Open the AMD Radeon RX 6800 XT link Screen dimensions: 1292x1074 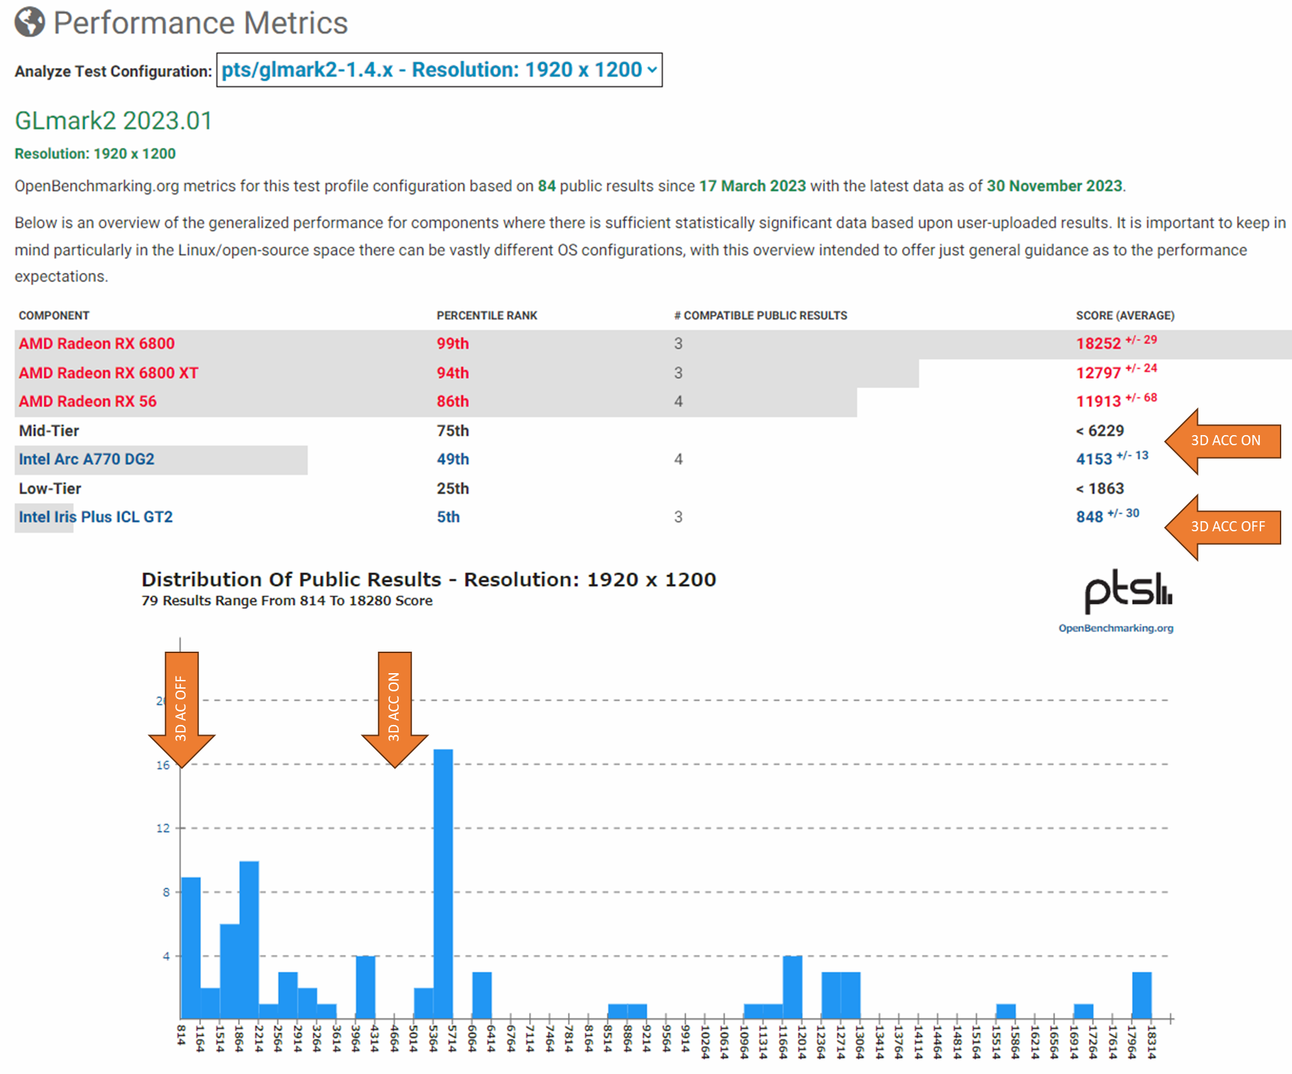click(x=108, y=373)
